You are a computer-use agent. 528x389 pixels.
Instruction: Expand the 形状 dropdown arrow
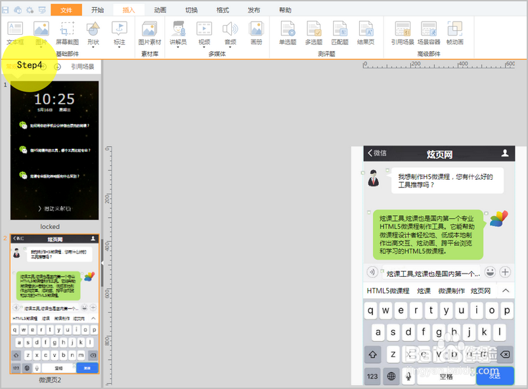93,47
